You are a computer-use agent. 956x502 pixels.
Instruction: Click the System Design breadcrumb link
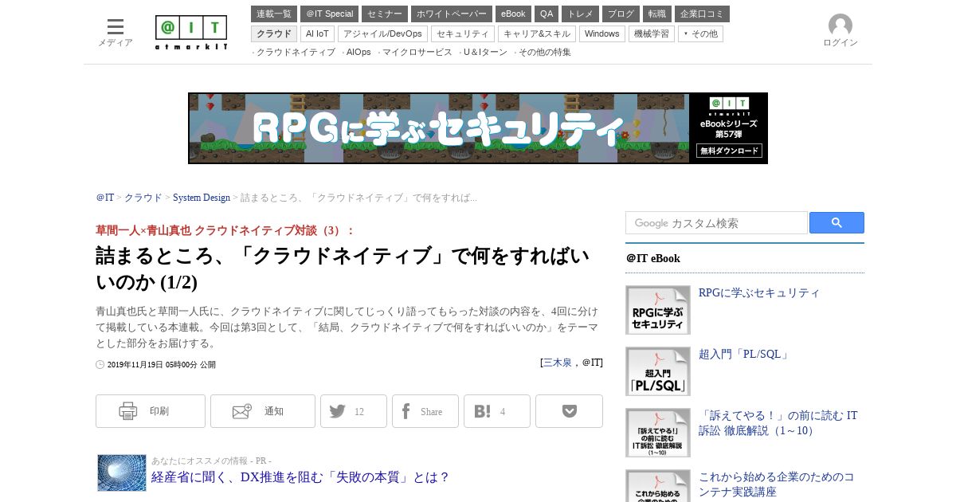[x=202, y=198]
